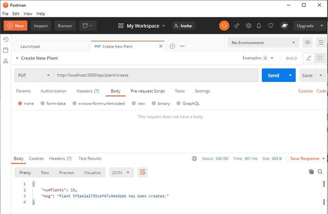The height and width of the screenshot is (214, 328).
Task: Click the response pane vertical scrollbar
Action: 324,193
